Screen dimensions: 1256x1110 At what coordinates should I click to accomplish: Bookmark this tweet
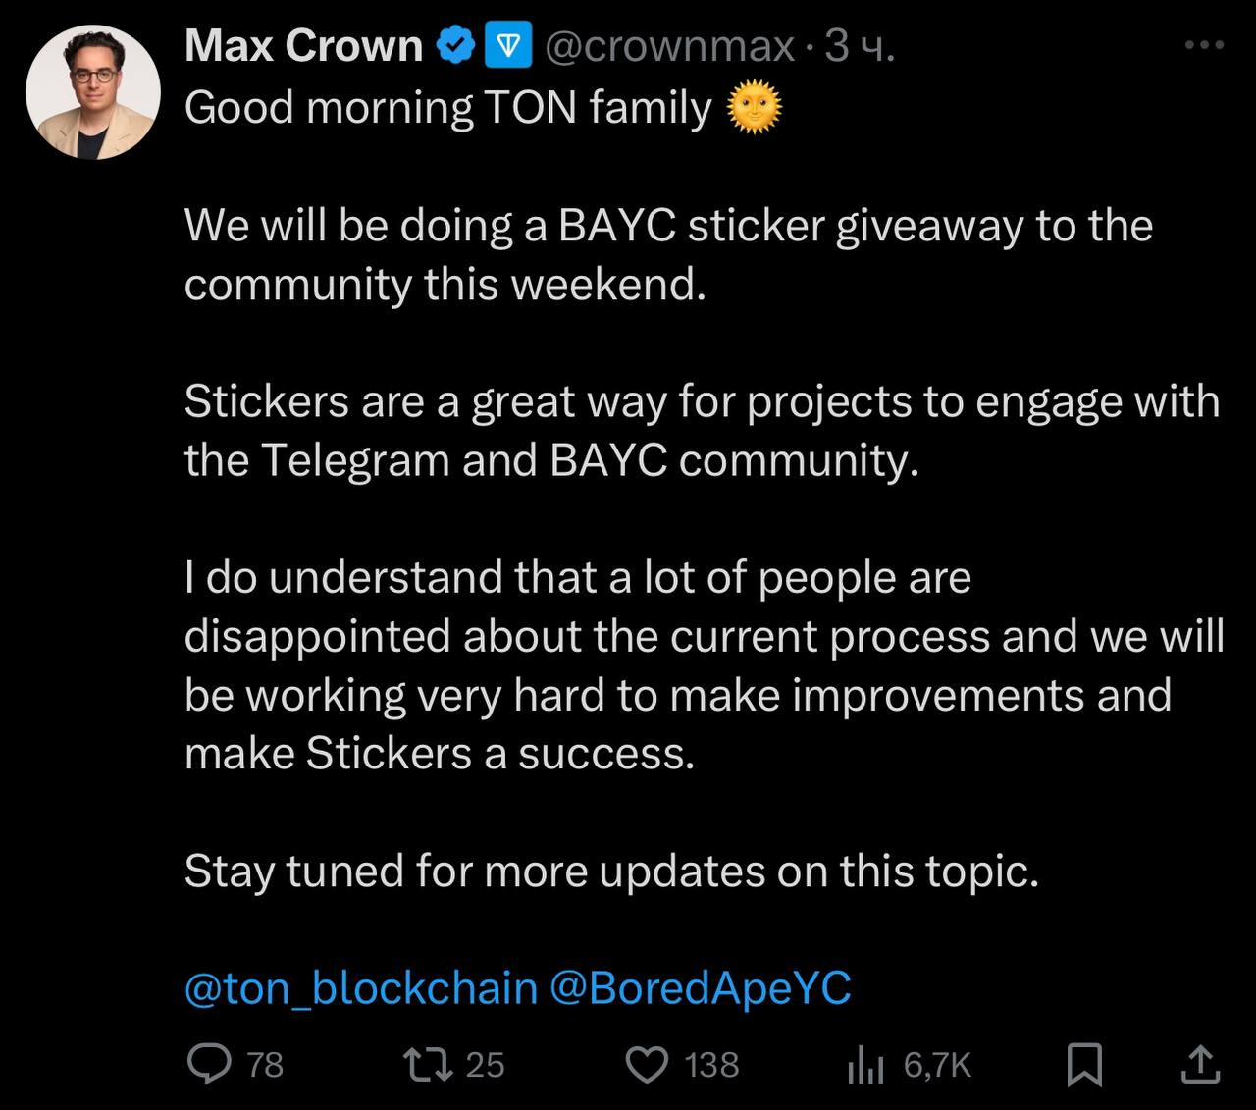click(1084, 1066)
